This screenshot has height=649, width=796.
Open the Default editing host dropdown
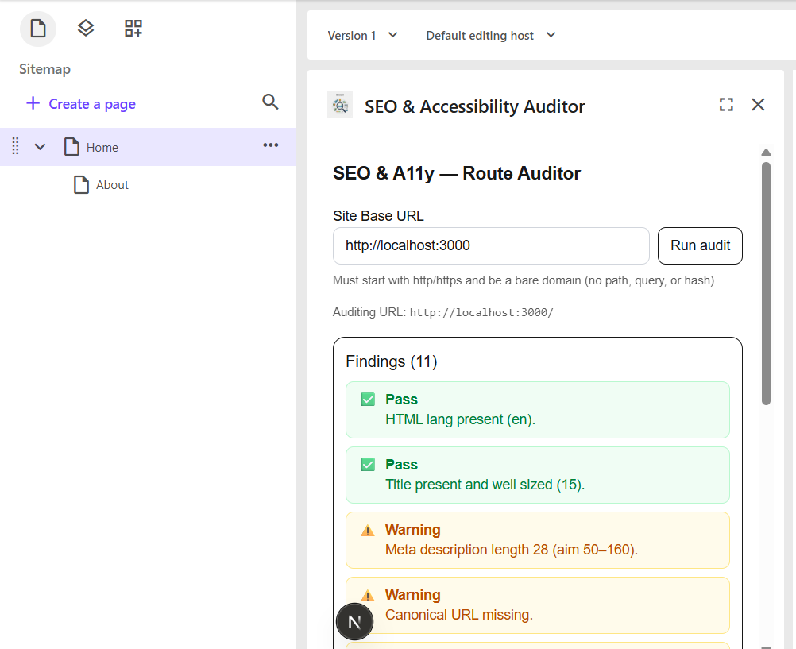tap(491, 36)
